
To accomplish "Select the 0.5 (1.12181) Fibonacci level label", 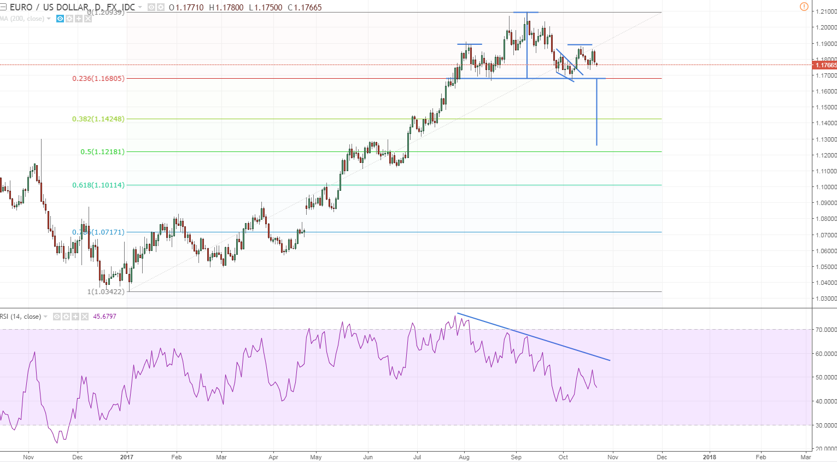I will coord(103,151).
